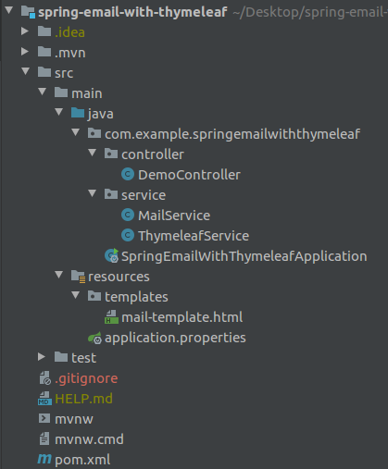
Task: Click the mvnw shell script icon
Action: pyautogui.click(x=44, y=418)
